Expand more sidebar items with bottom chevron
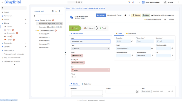182x101 pixels. (x=15, y=64)
